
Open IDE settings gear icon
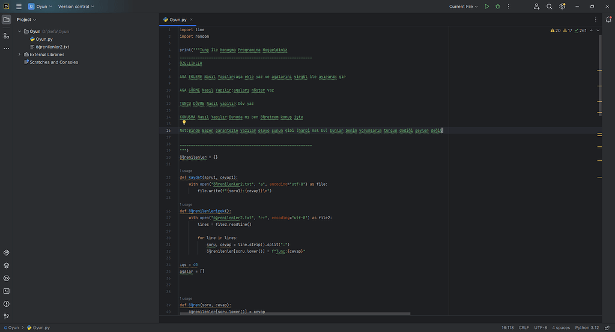click(562, 7)
